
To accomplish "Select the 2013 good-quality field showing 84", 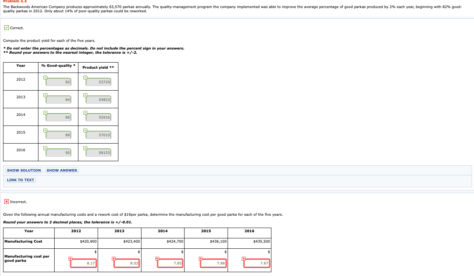I will 58,99.
